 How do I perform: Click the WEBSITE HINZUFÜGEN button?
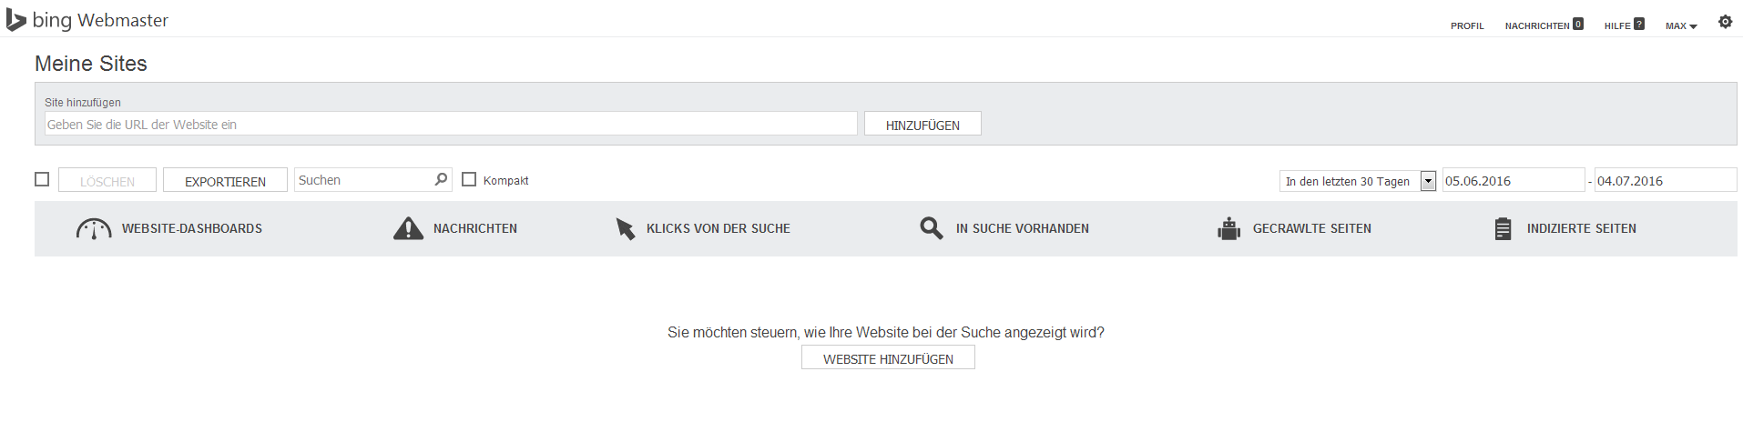(888, 357)
